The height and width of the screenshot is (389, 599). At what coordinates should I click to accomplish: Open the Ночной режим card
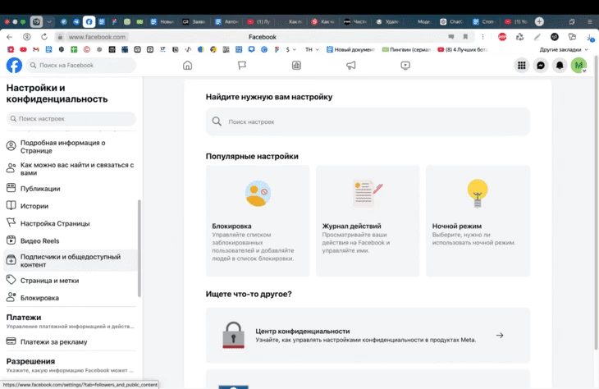point(478,221)
